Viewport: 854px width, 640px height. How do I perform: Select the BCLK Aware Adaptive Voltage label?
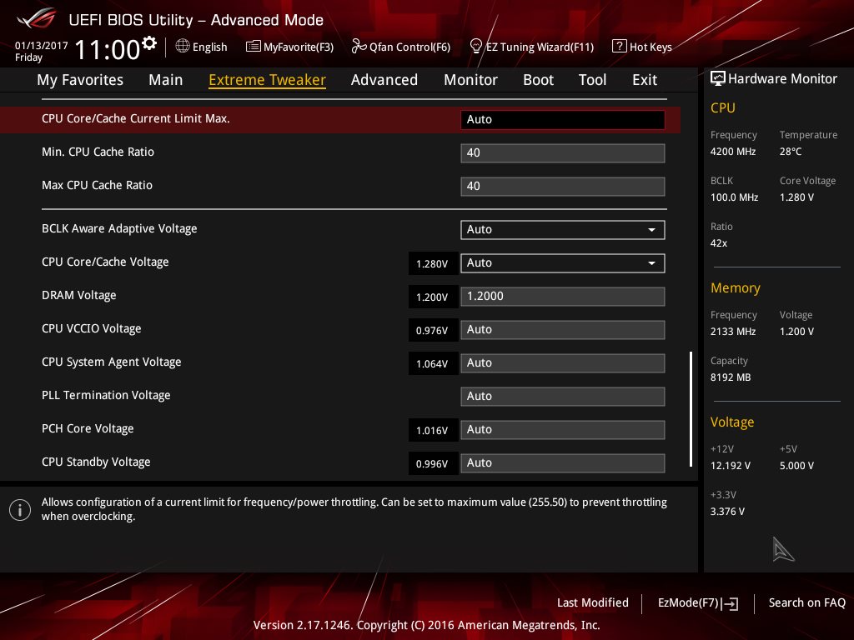(x=119, y=228)
